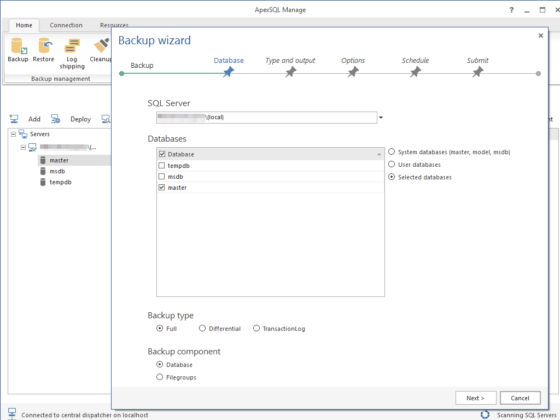Select Database backup component
The width and height of the screenshot is (560, 420).
click(x=160, y=364)
